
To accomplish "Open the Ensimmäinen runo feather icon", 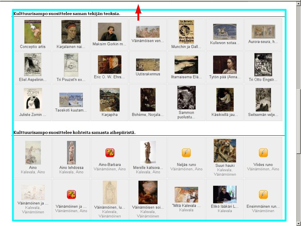I will (263, 195).
